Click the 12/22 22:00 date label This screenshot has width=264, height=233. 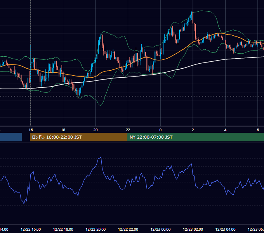point(128,229)
